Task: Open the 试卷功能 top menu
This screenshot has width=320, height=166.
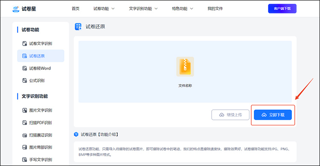Action: coord(101,9)
